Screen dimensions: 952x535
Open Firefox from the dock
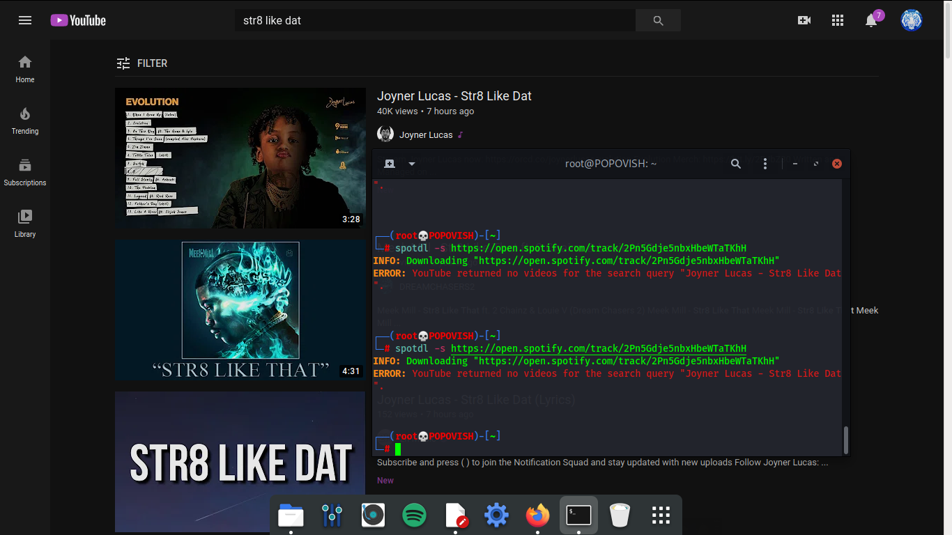pyautogui.click(x=537, y=515)
